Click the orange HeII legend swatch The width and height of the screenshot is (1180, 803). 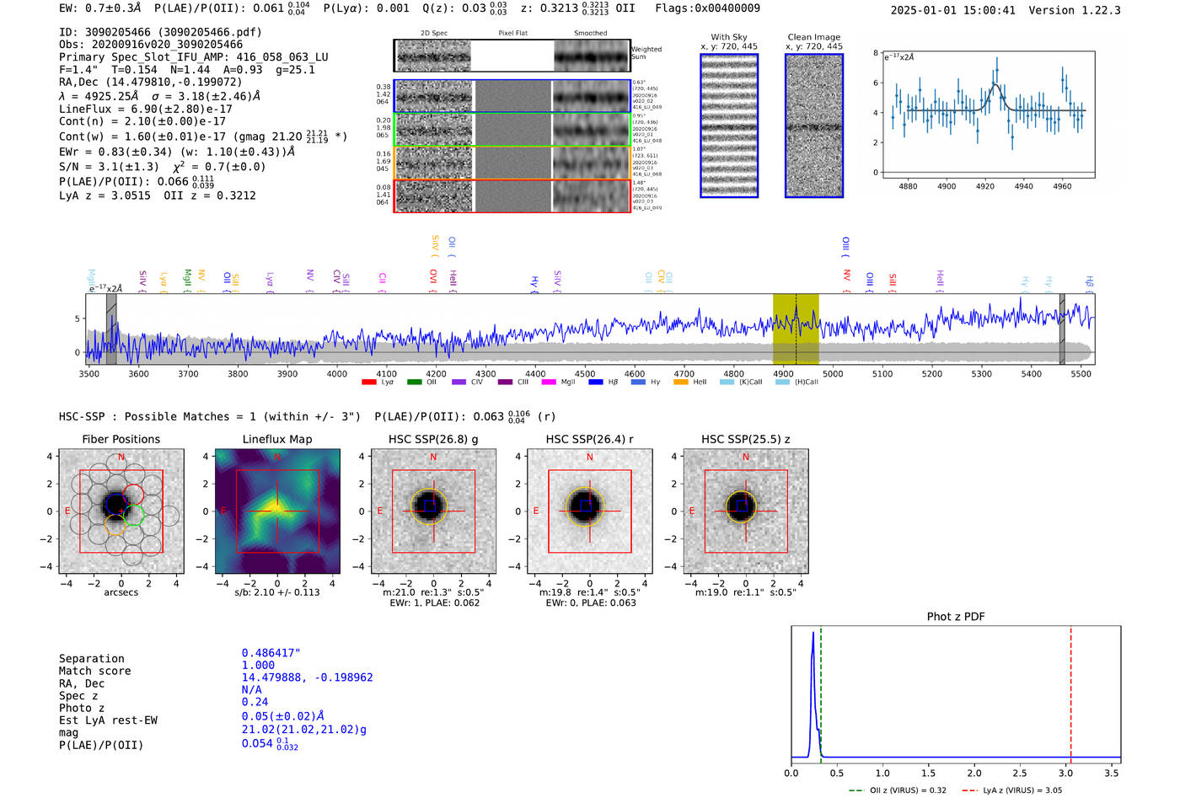click(x=681, y=383)
